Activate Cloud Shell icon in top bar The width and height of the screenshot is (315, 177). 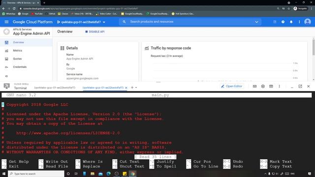(x=275, y=22)
